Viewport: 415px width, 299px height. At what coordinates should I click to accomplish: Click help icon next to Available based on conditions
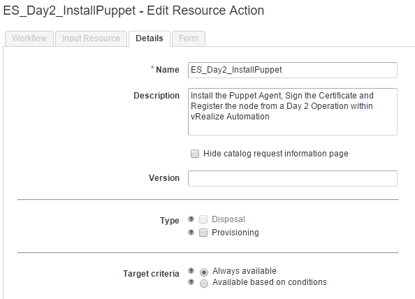point(191,282)
